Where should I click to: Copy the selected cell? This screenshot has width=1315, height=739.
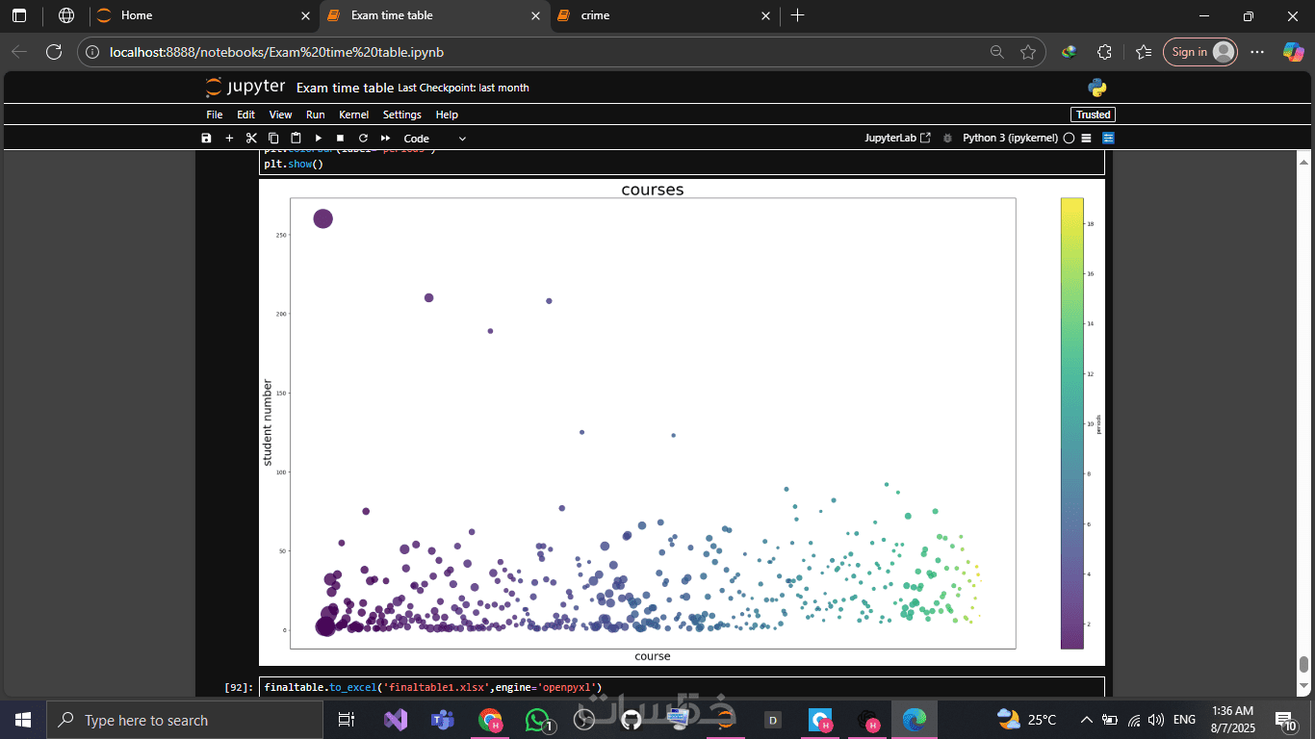point(273,139)
